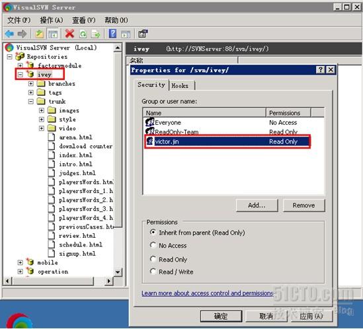Viewport: 363px width, 329px height.
Task: Click the Refresh toolbar icon
Action: tap(83, 34)
